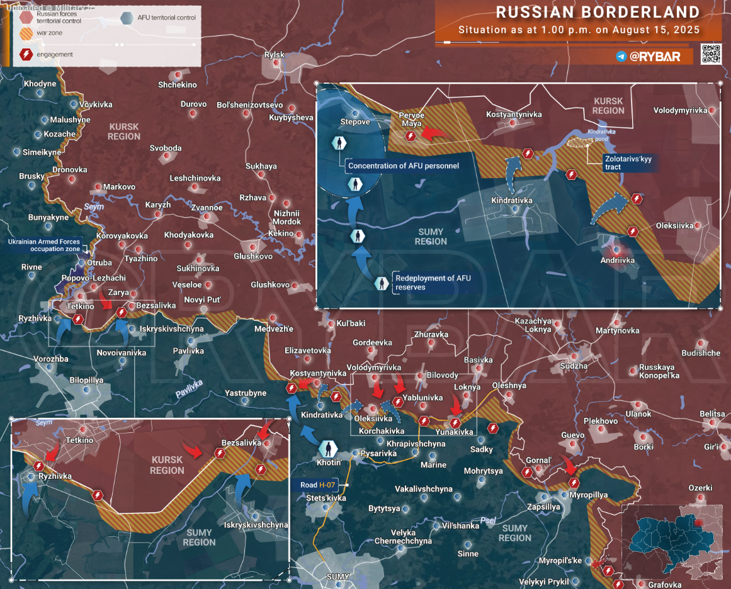Click engagement marker left of Bezsalivka in bottom inset

click(x=220, y=453)
